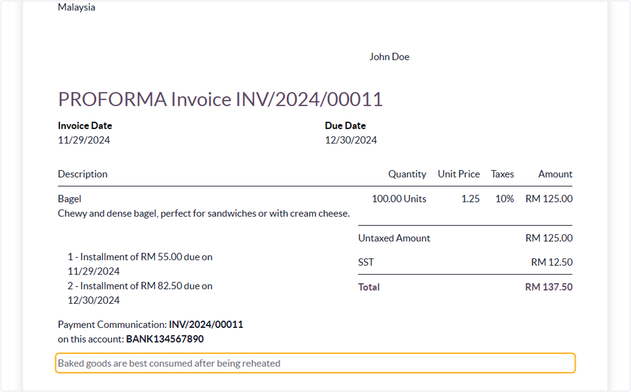Click the Taxes column header
Viewport: 631px width, 392px height.
(x=502, y=174)
